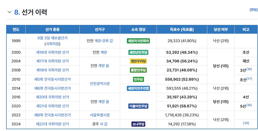This screenshot has height=131, width=258.
Task: Select the 새천년민주당 party badge
Action: (x=138, y=52)
